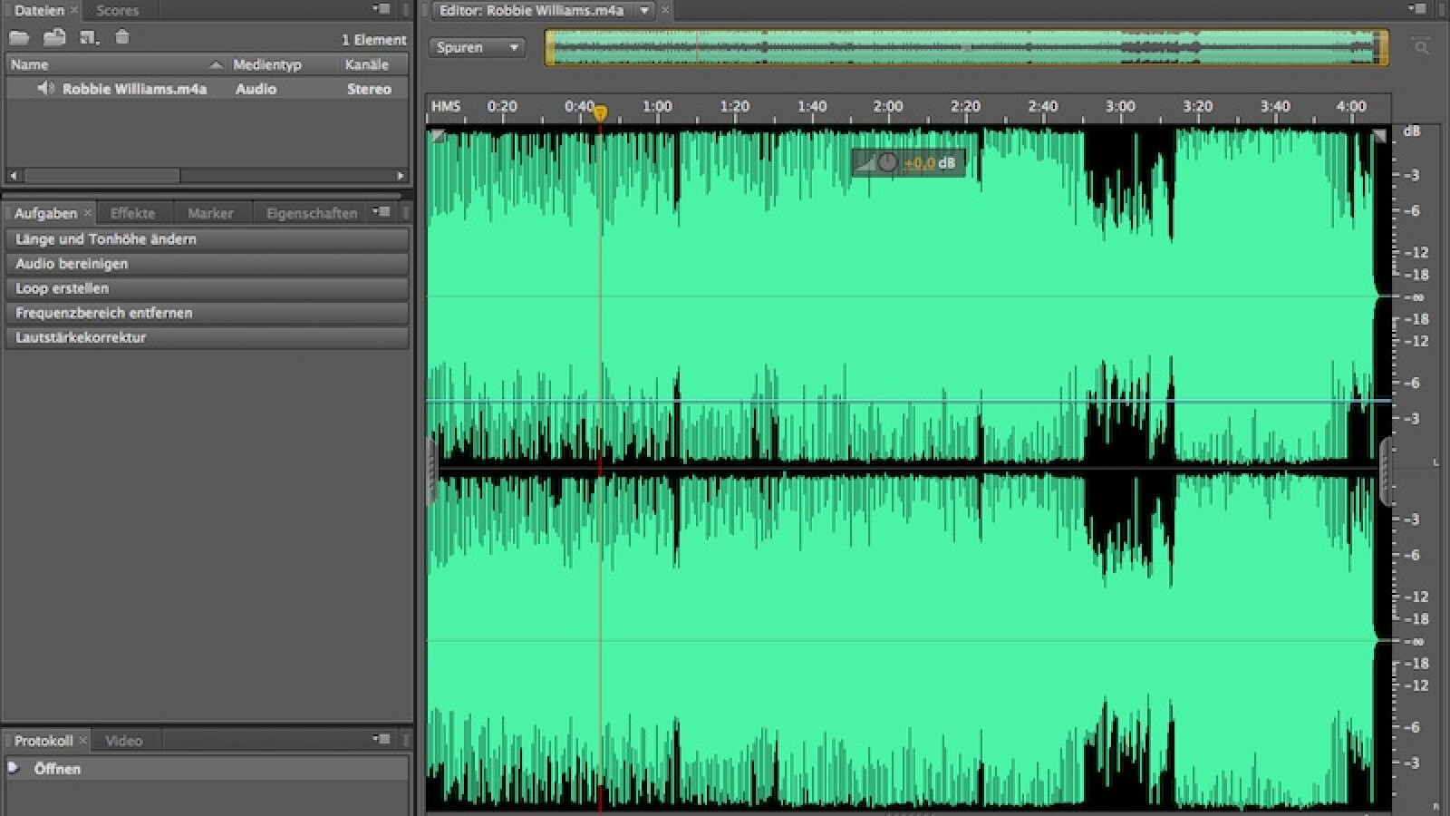
Task: Click the import files icon in Dateien panel
Action: pos(53,38)
